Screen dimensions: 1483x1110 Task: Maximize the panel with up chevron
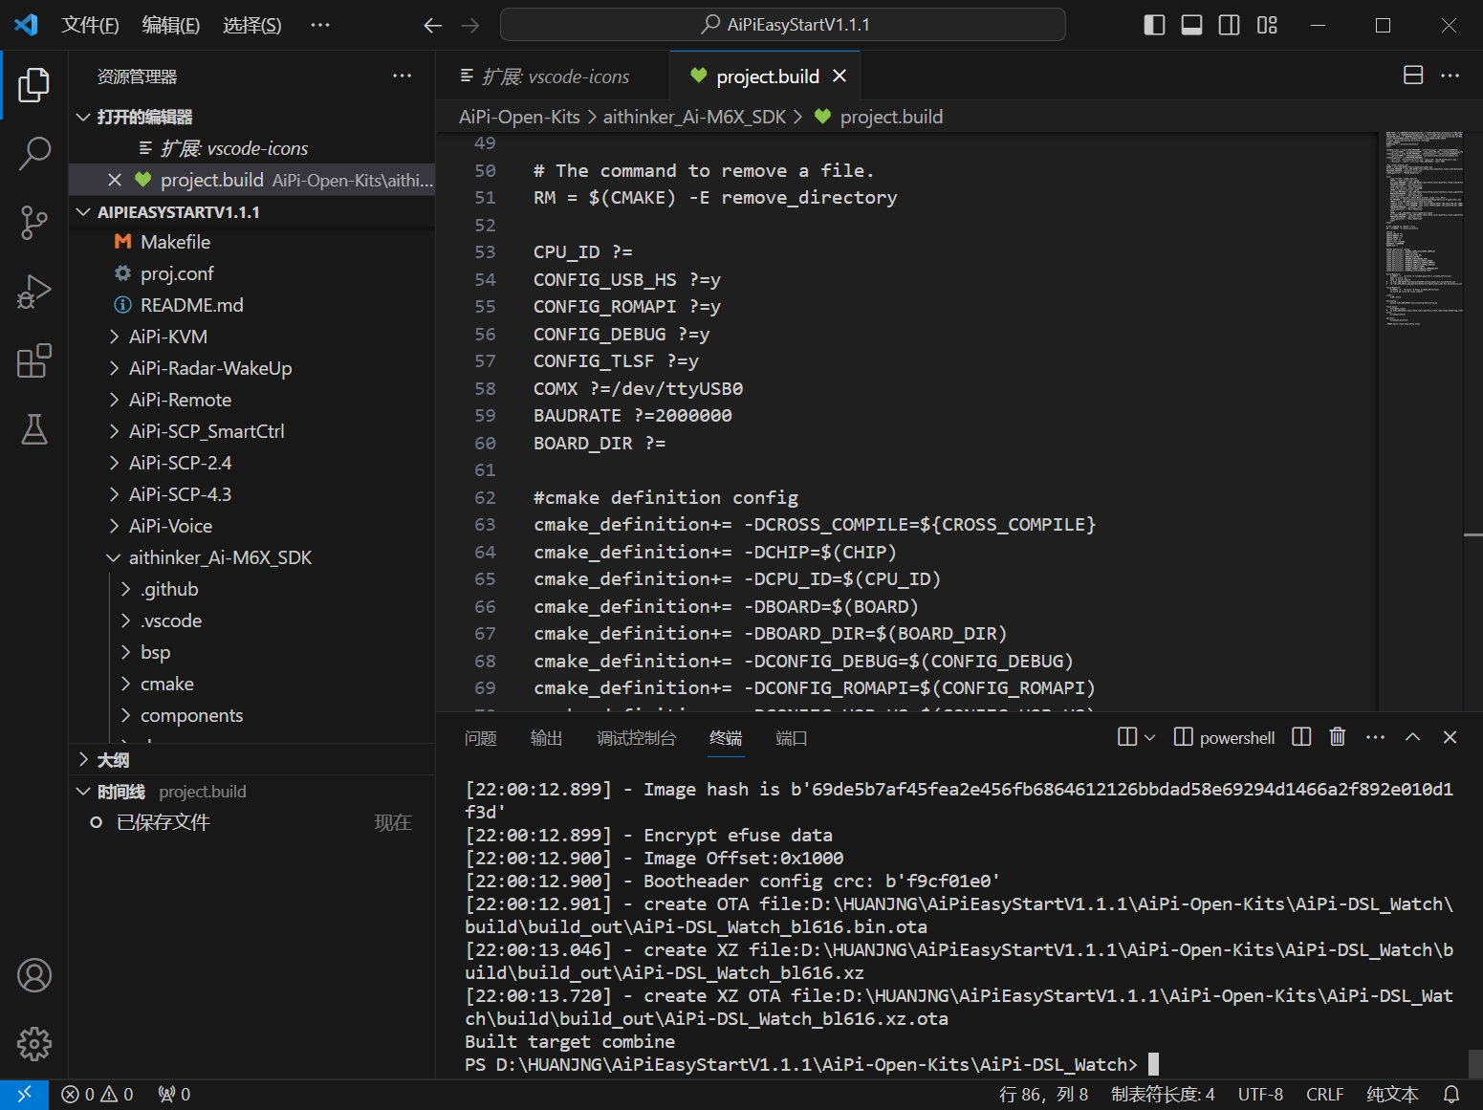[1412, 736]
